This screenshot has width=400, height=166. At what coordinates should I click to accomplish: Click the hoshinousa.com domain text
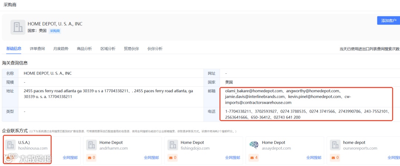[x=33, y=148]
